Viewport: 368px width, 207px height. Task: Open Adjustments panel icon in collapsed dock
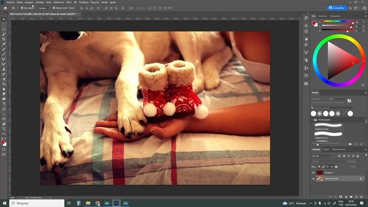306,39
